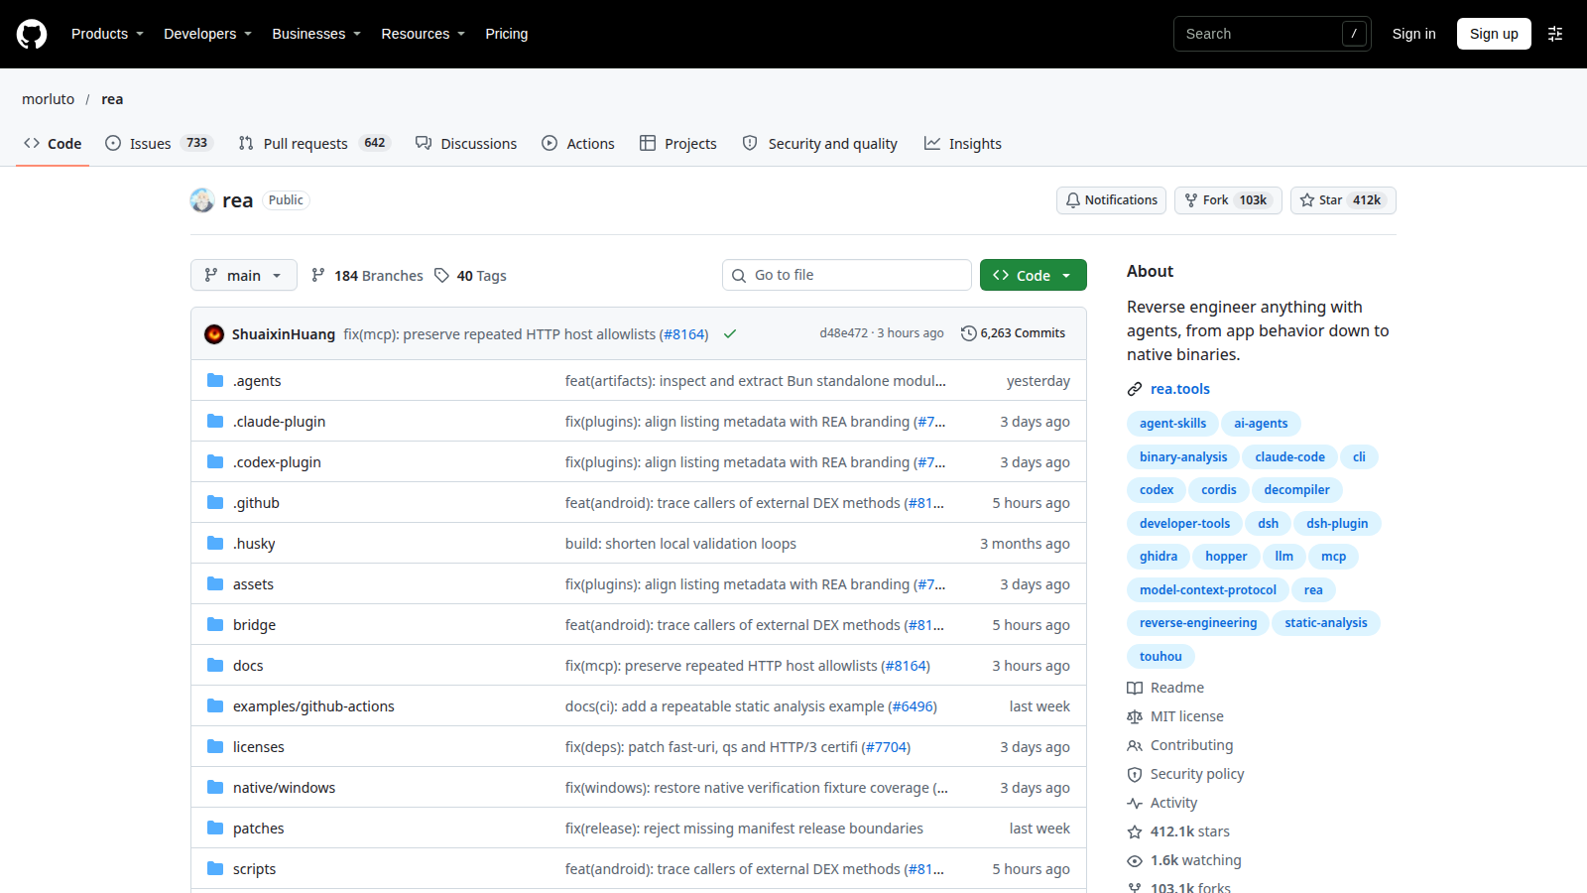
Task: Open the patches folder icon
Action: click(215, 829)
